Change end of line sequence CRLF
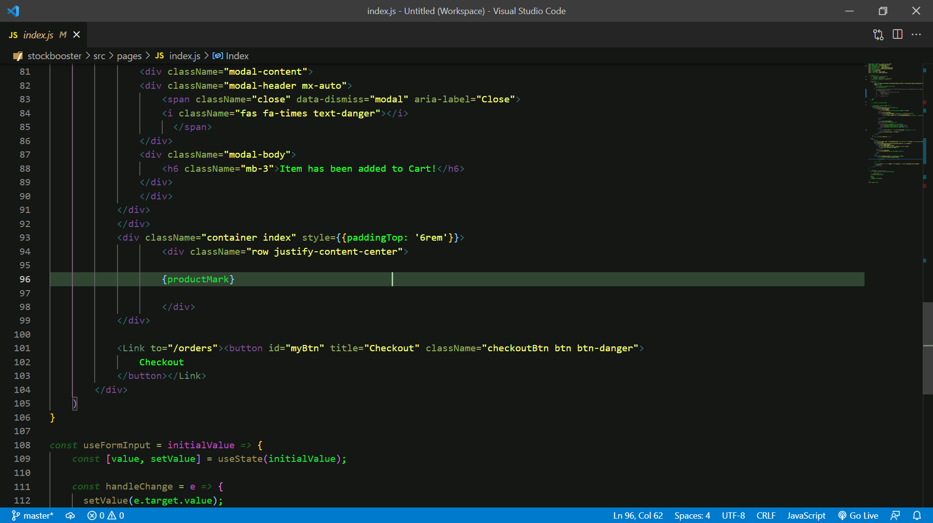The image size is (933, 523). [x=766, y=515]
